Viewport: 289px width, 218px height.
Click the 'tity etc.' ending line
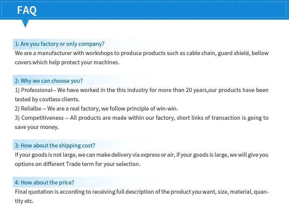click(x=24, y=201)
